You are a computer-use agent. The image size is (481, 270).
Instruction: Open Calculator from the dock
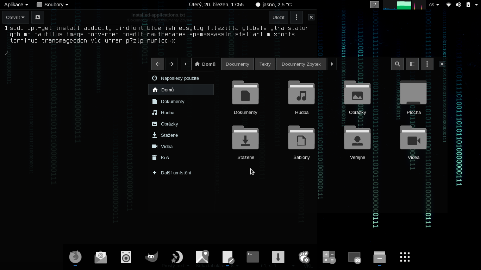click(x=329, y=257)
